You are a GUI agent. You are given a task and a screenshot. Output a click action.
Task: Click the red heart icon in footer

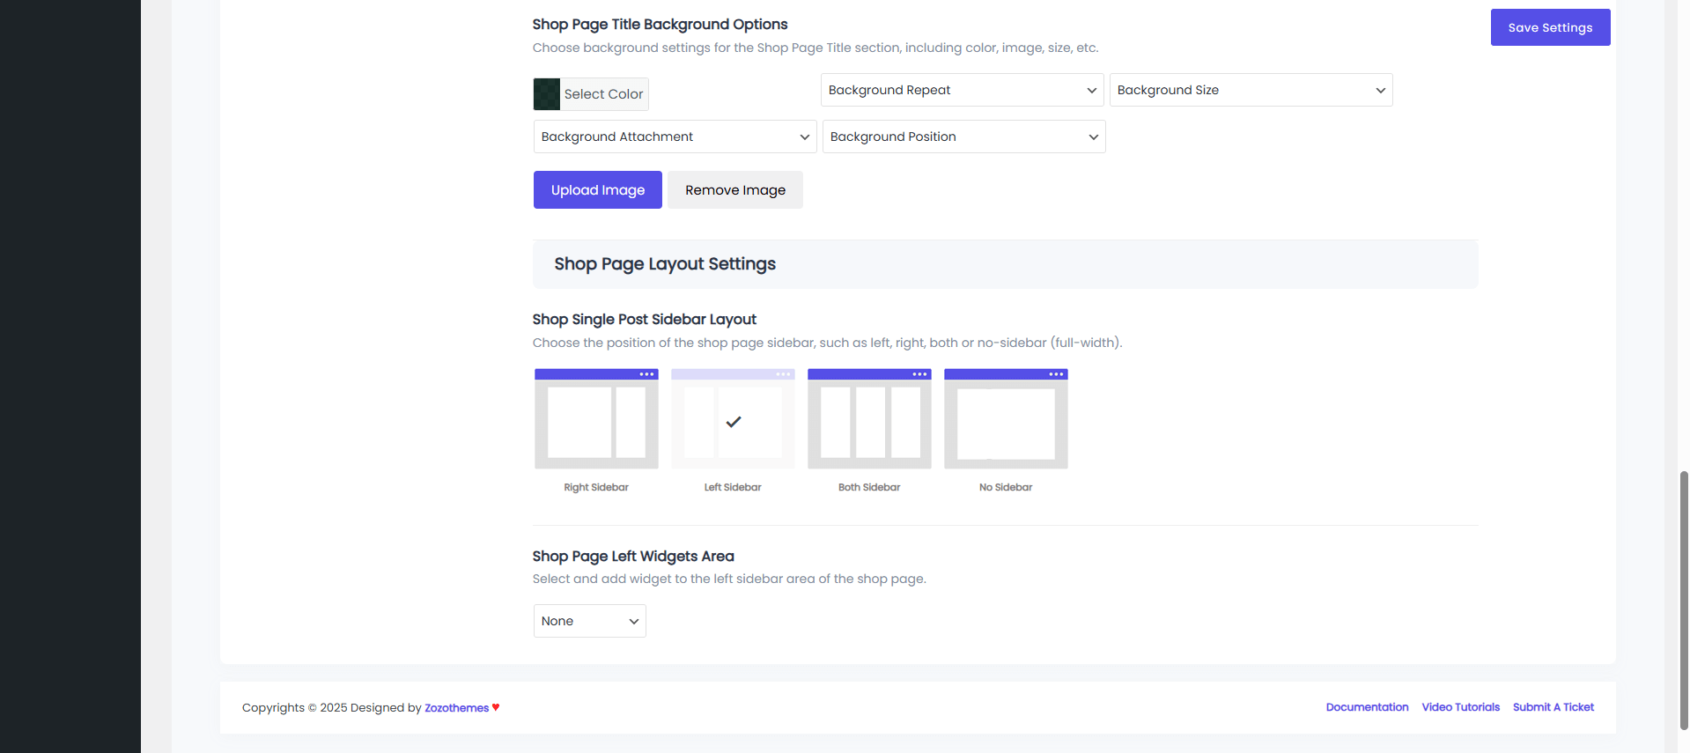point(496,707)
